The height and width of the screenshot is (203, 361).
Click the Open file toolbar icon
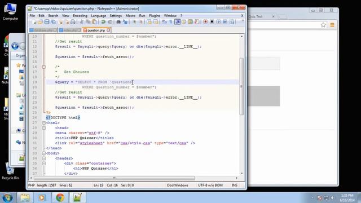40,22
